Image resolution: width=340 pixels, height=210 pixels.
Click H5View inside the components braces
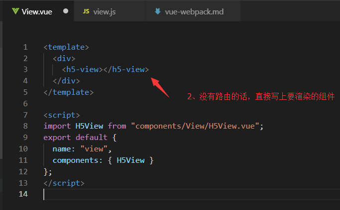point(130,160)
